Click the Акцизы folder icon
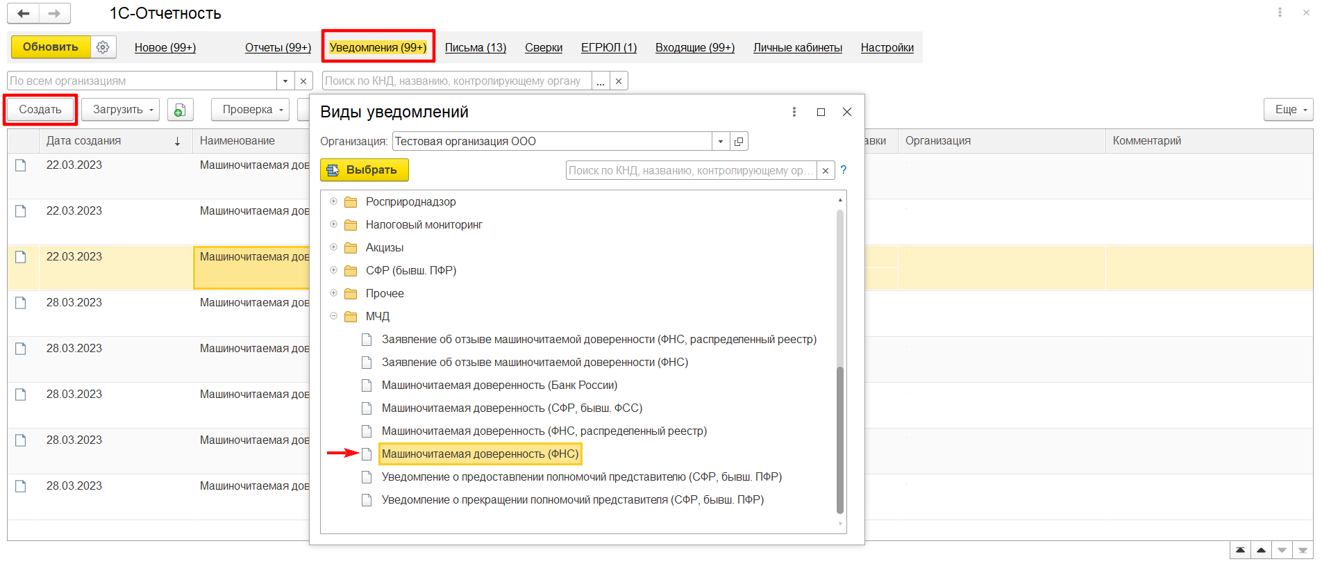This screenshot has width=1322, height=564. [x=351, y=248]
